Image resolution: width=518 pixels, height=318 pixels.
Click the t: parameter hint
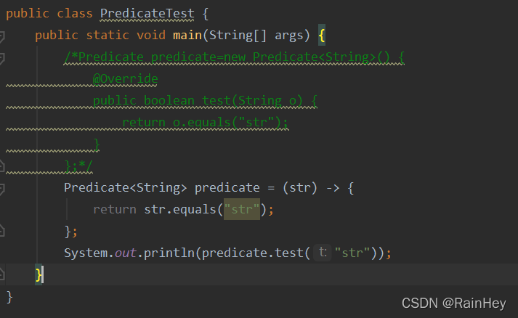[323, 253]
